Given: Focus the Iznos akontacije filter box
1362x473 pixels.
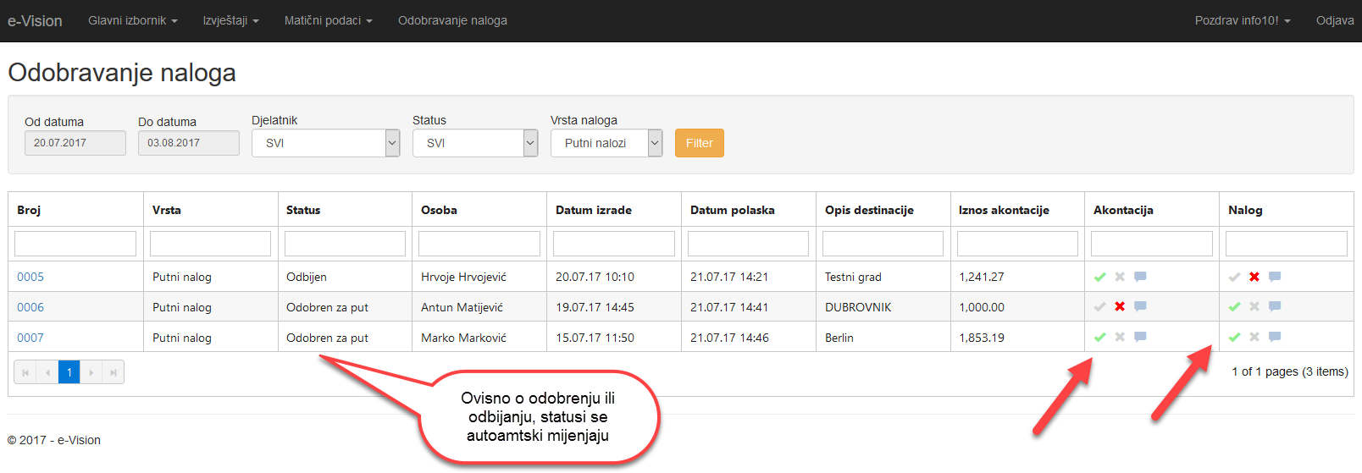Looking at the screenshot, I should coord(1017,244).
